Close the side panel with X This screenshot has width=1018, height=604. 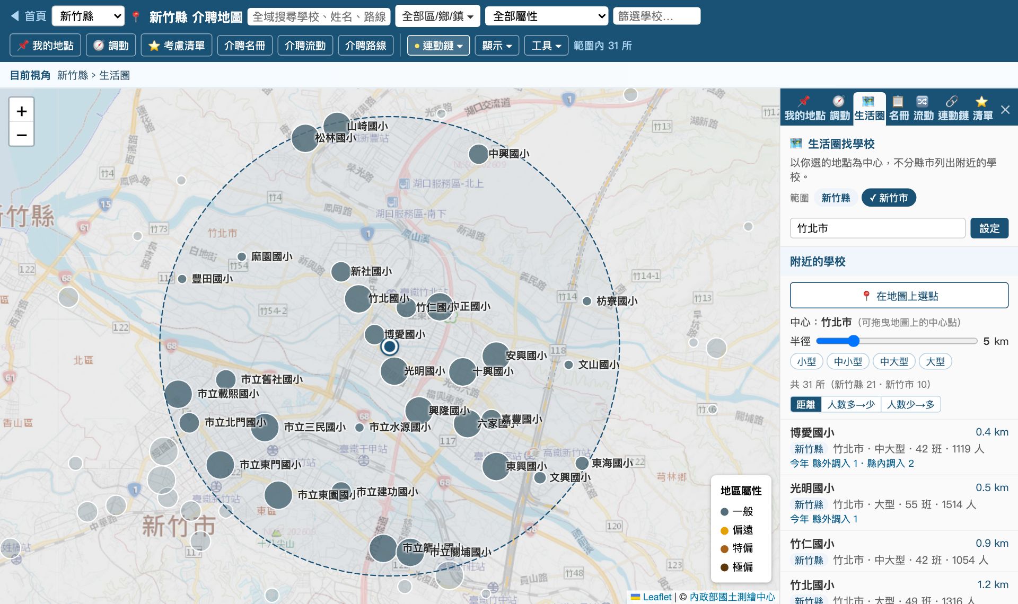coord(1005,110)
